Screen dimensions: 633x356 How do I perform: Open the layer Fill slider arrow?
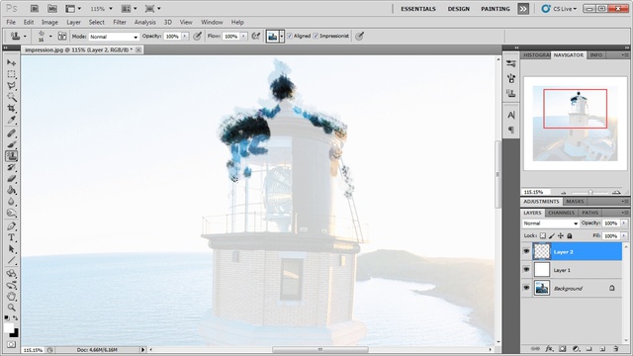pos(624,235)
